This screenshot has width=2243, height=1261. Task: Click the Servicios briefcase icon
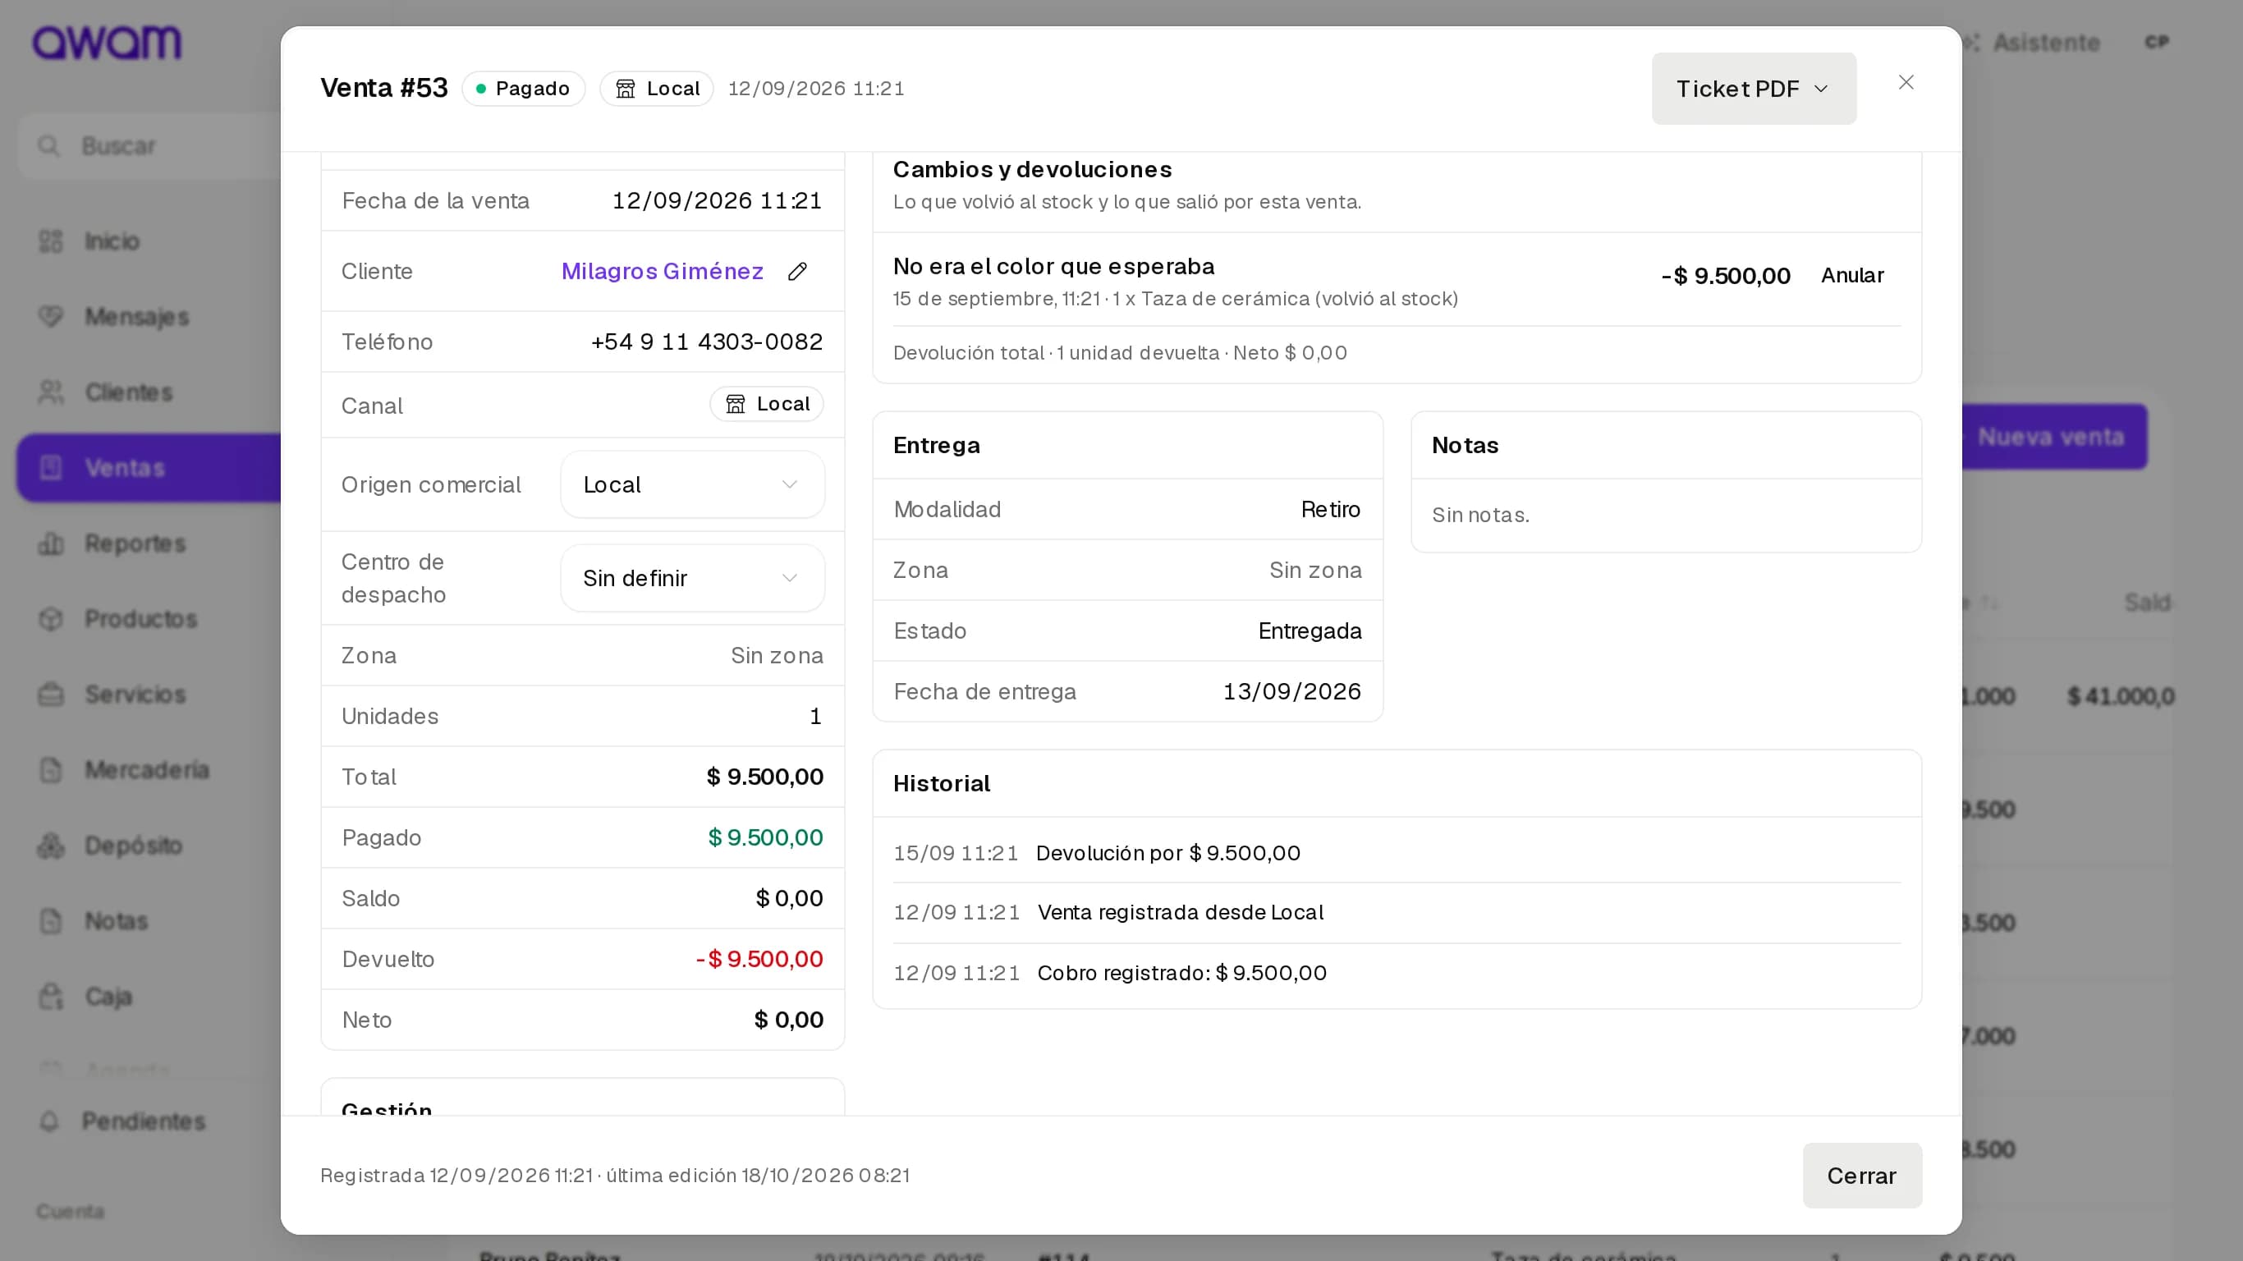tap(52, 694)
